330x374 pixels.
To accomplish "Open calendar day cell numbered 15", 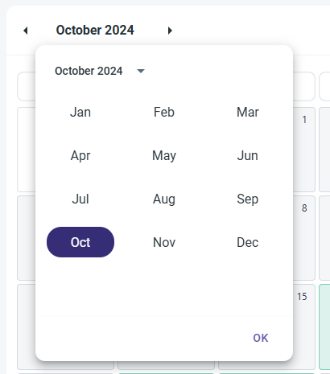I will click(304, 327).
